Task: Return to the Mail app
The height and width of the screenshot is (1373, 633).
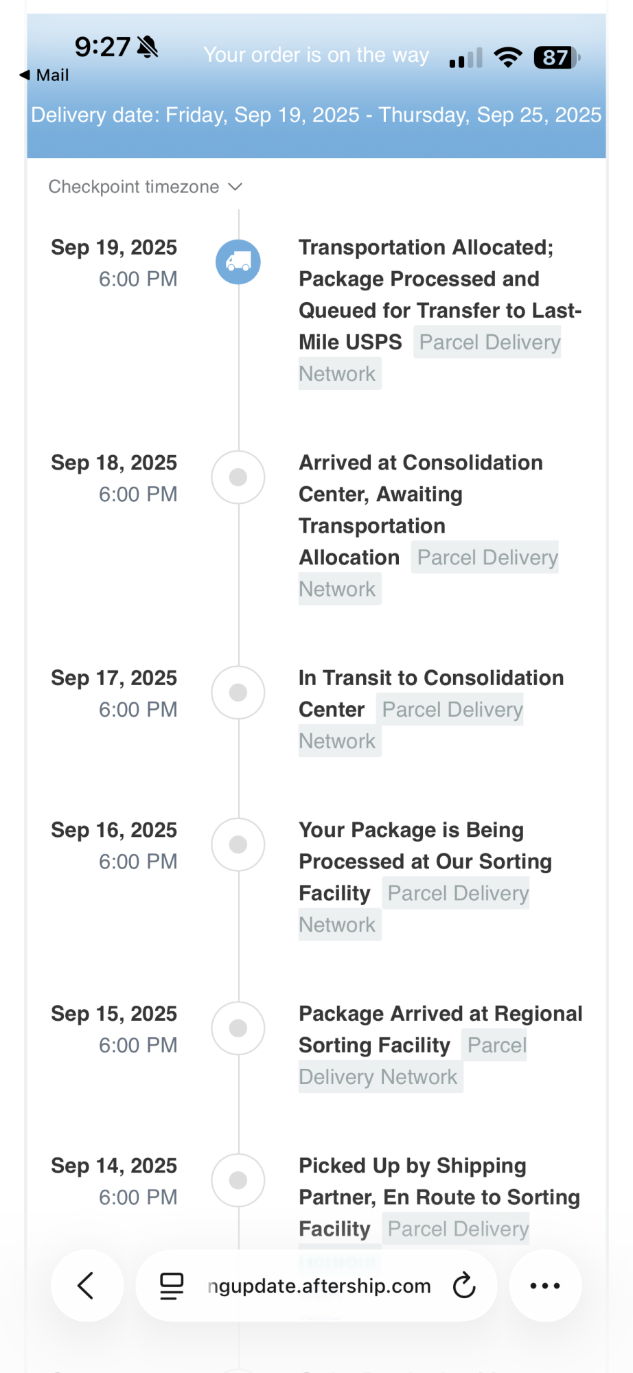Action: click(45, 75)
